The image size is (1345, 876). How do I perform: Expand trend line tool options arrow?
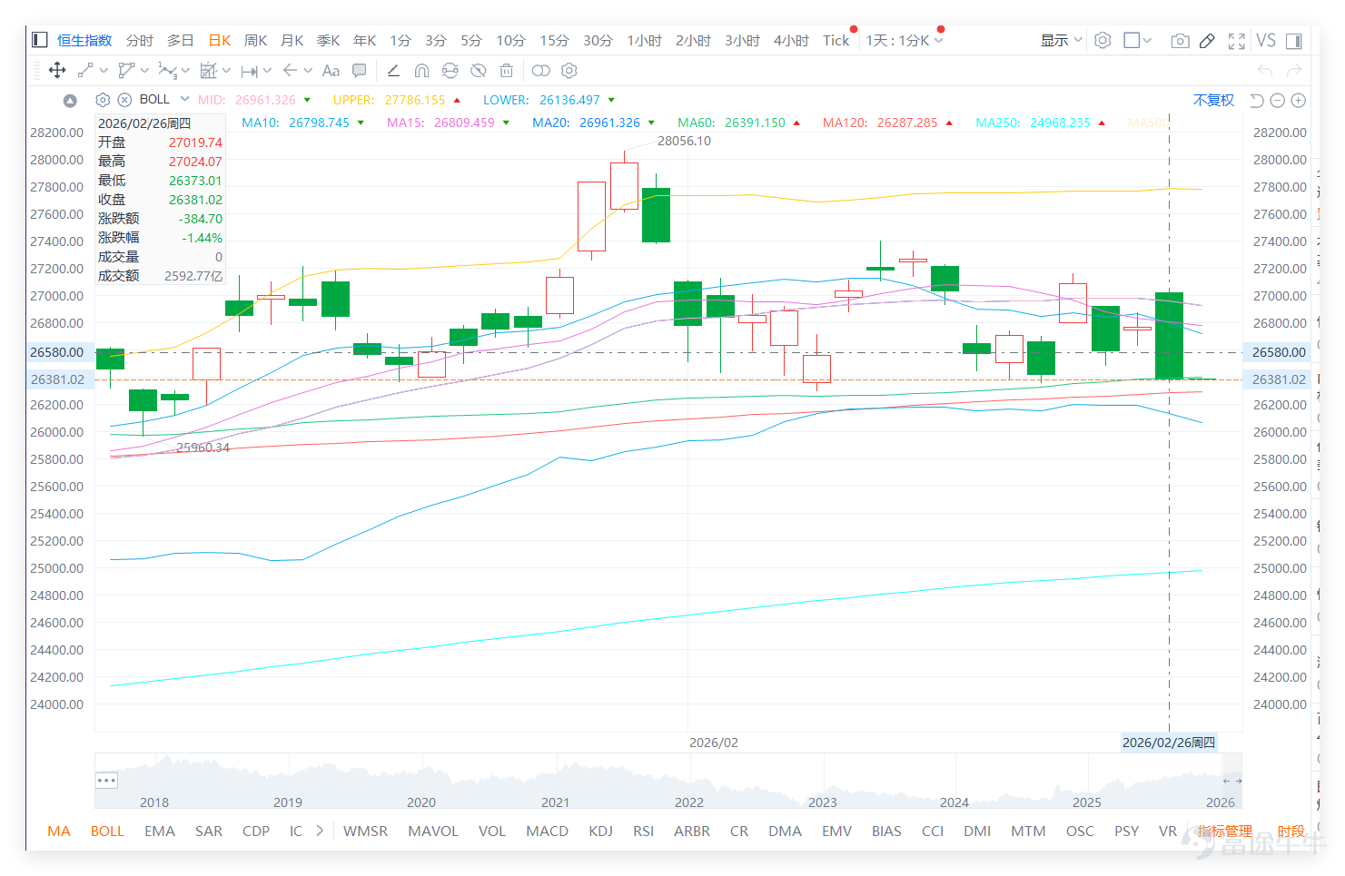click(104, 70)
